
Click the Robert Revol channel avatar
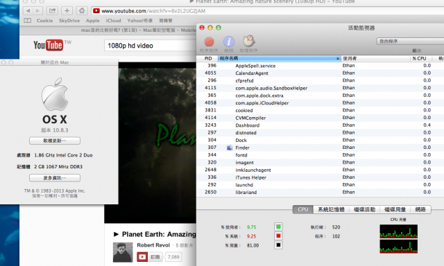click(x=123, y=252)
